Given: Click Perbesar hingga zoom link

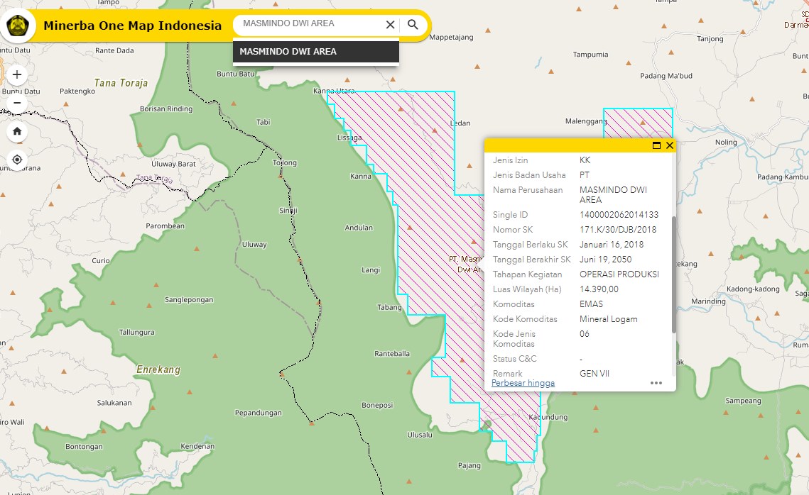Looking at the screenshot, I should click(523, 383).
